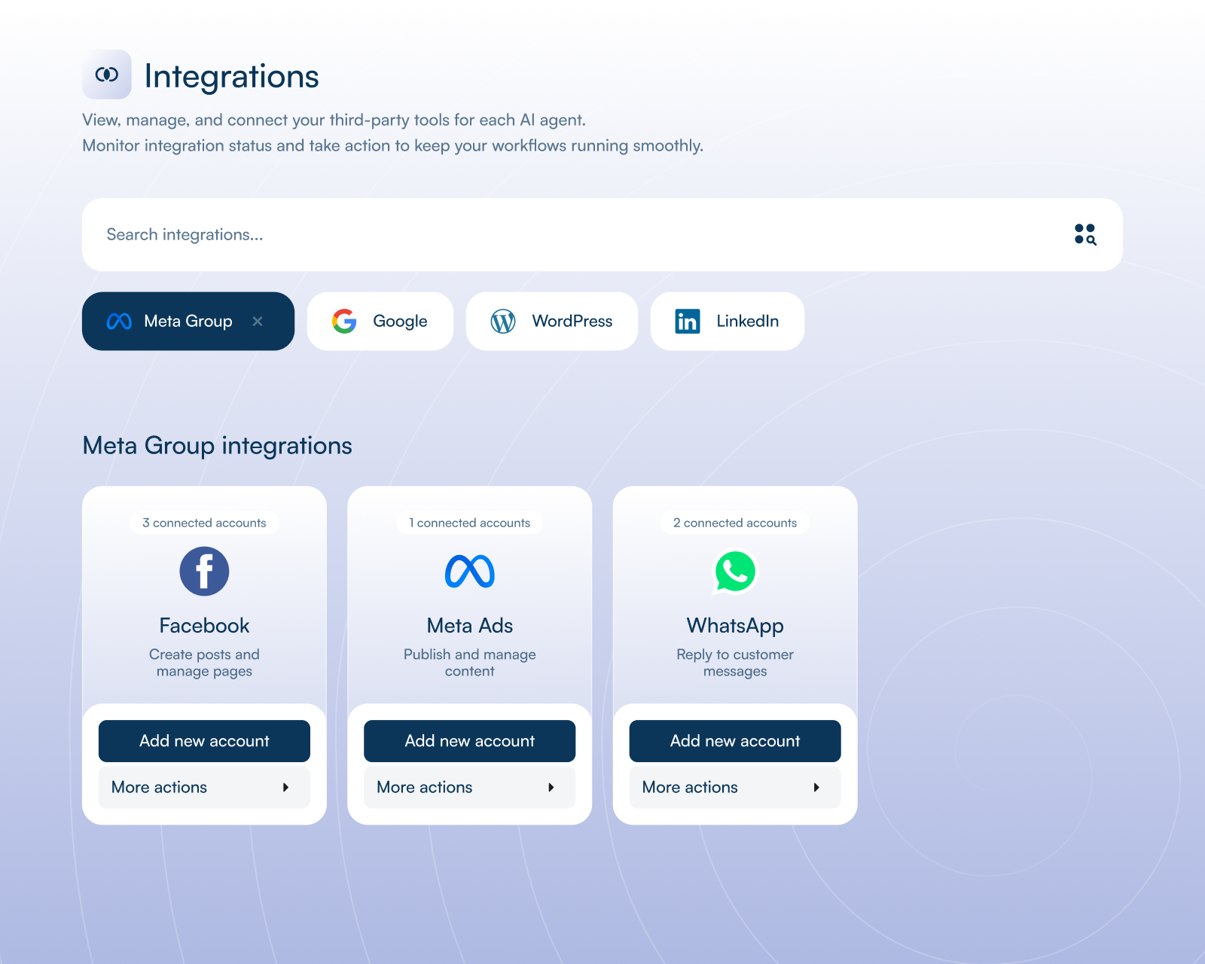Screen dimensions: 1205x964
Task: Open More actions for WhatsApp
Action: [734, 787]
